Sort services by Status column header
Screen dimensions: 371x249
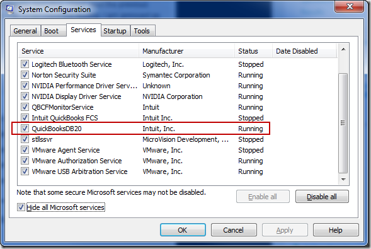(253, 51)
